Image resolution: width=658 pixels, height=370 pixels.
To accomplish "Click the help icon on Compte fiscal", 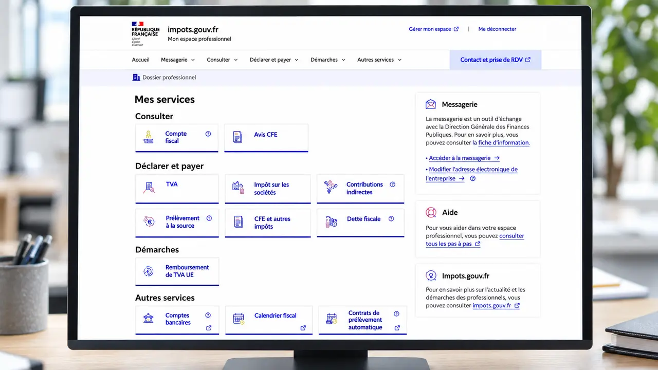I will 208,134.
